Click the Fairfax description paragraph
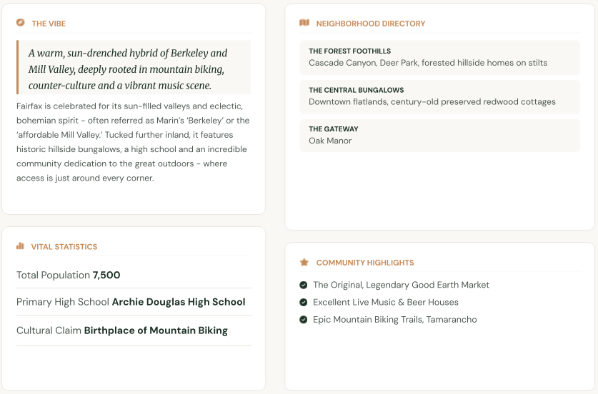 [x=133, y=142]
